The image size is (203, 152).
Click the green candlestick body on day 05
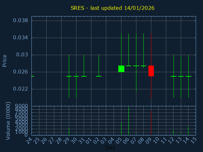[121, 69]
